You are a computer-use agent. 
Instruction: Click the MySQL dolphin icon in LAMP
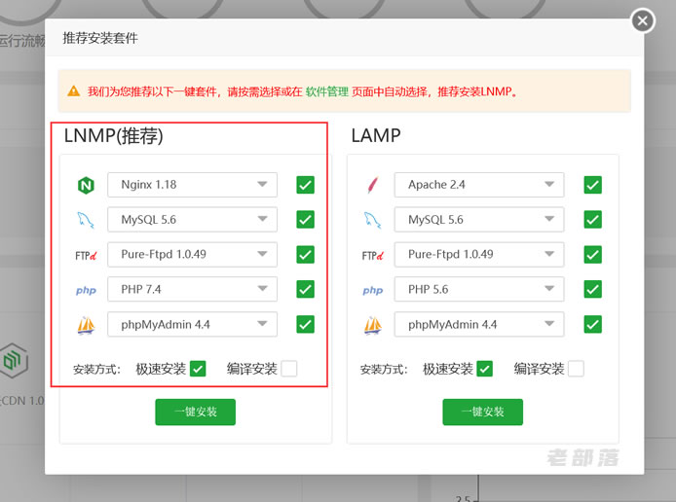click(372, 220)
